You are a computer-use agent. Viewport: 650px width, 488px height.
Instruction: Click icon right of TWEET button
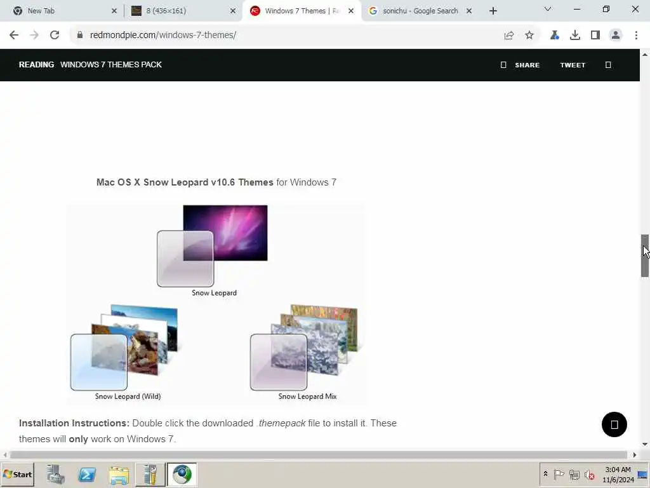click(608, 65)
